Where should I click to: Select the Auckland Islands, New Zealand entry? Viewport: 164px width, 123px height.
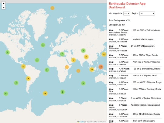click(135, 107)
